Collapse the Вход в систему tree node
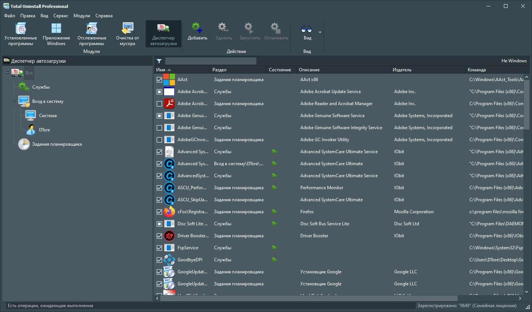This screenshot has width=532, height=312. point(14,101)
